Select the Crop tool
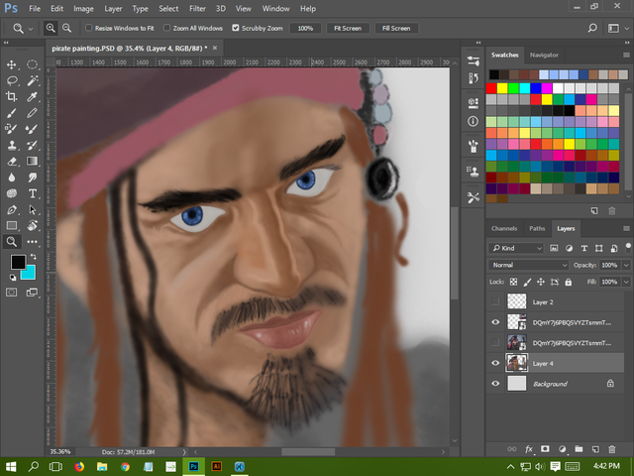 tap(12, 96)
